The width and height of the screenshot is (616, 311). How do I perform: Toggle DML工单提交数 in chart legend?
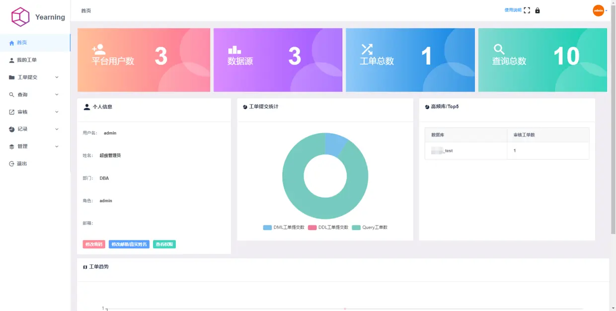[284, 227]
